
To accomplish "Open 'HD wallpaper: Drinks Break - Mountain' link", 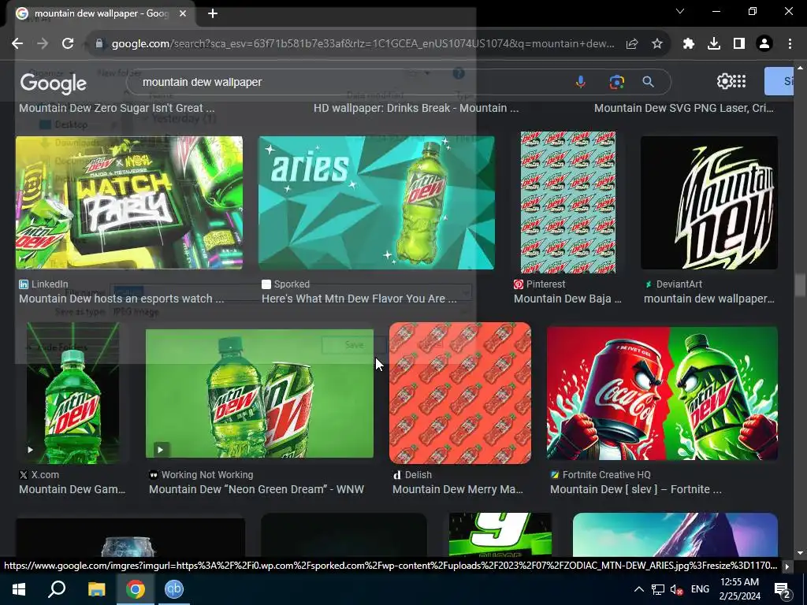I will [x=416, y=108].
